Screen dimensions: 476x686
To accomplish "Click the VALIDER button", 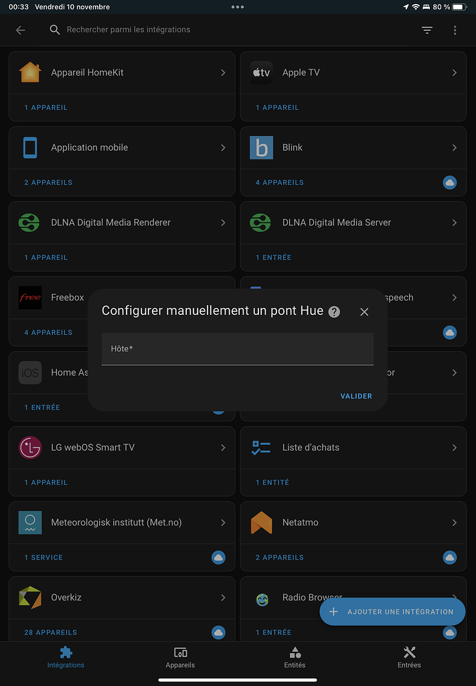I will 356,396.
